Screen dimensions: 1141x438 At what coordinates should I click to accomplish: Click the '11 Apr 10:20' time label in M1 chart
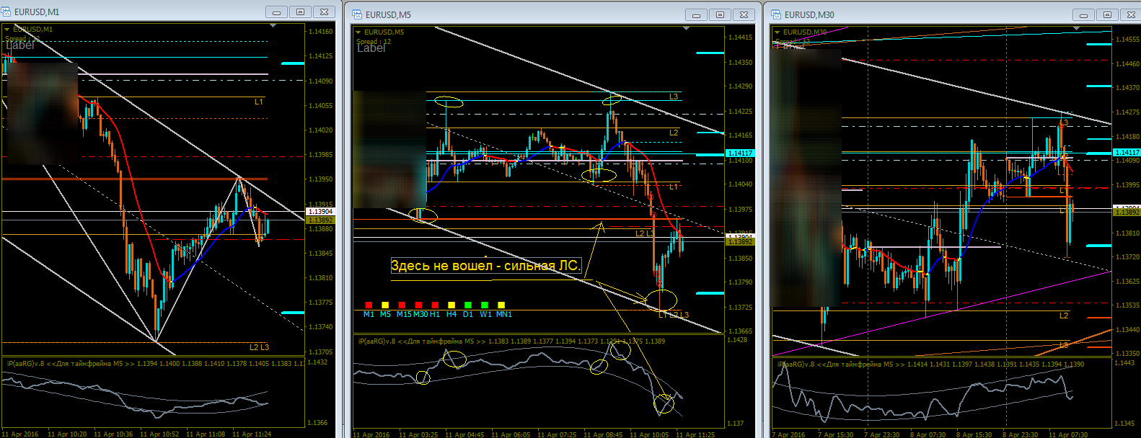coord(67,434)
